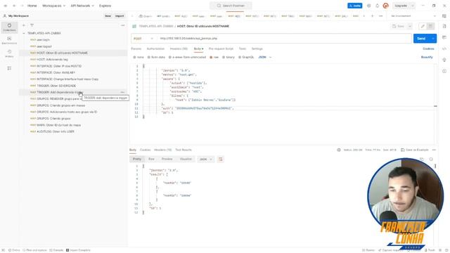
Task: Open the Environments sidebar panel
Action: (9, 40)
